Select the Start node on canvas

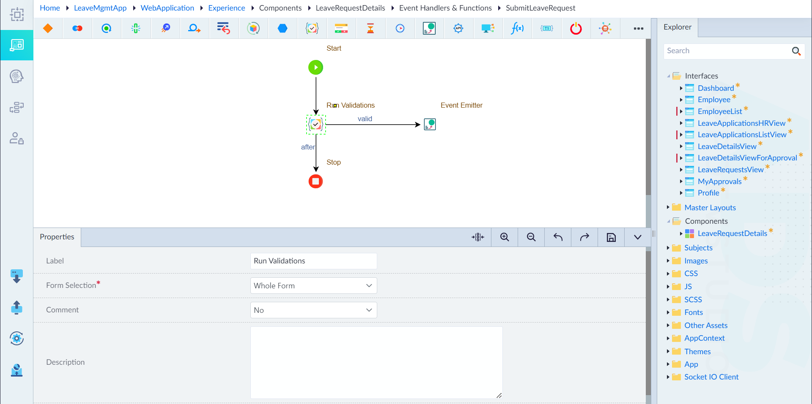point(315,67)
